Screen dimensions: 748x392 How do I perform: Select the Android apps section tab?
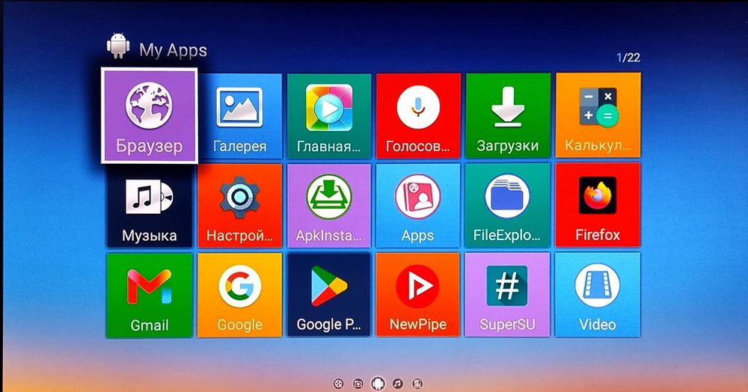click(x=378, y=384)
